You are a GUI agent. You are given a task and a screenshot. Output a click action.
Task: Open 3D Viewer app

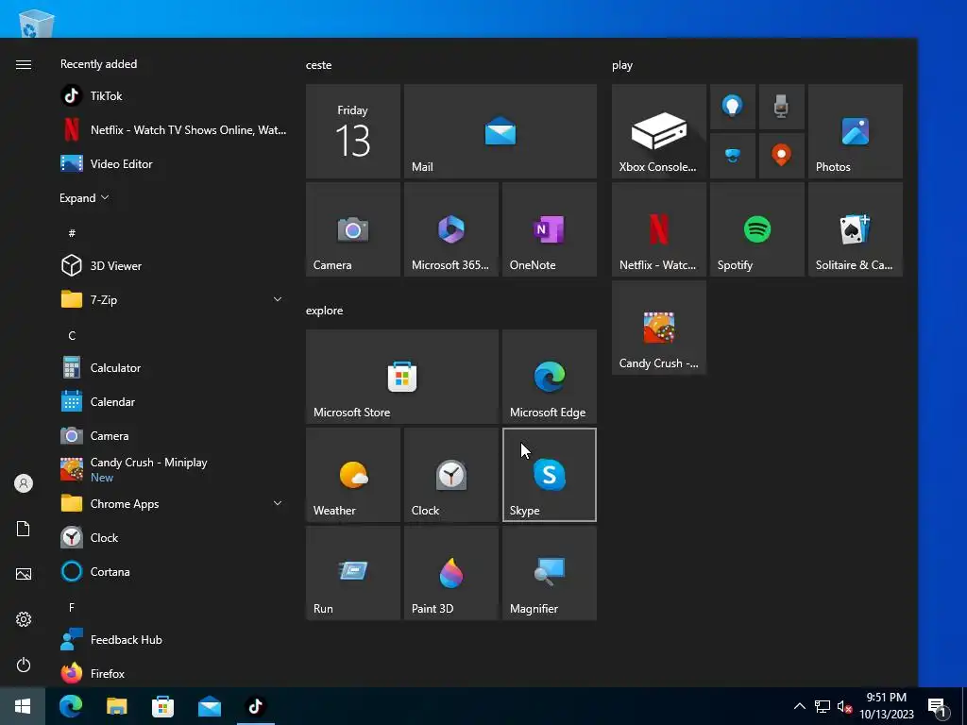(x=173, y=265)
